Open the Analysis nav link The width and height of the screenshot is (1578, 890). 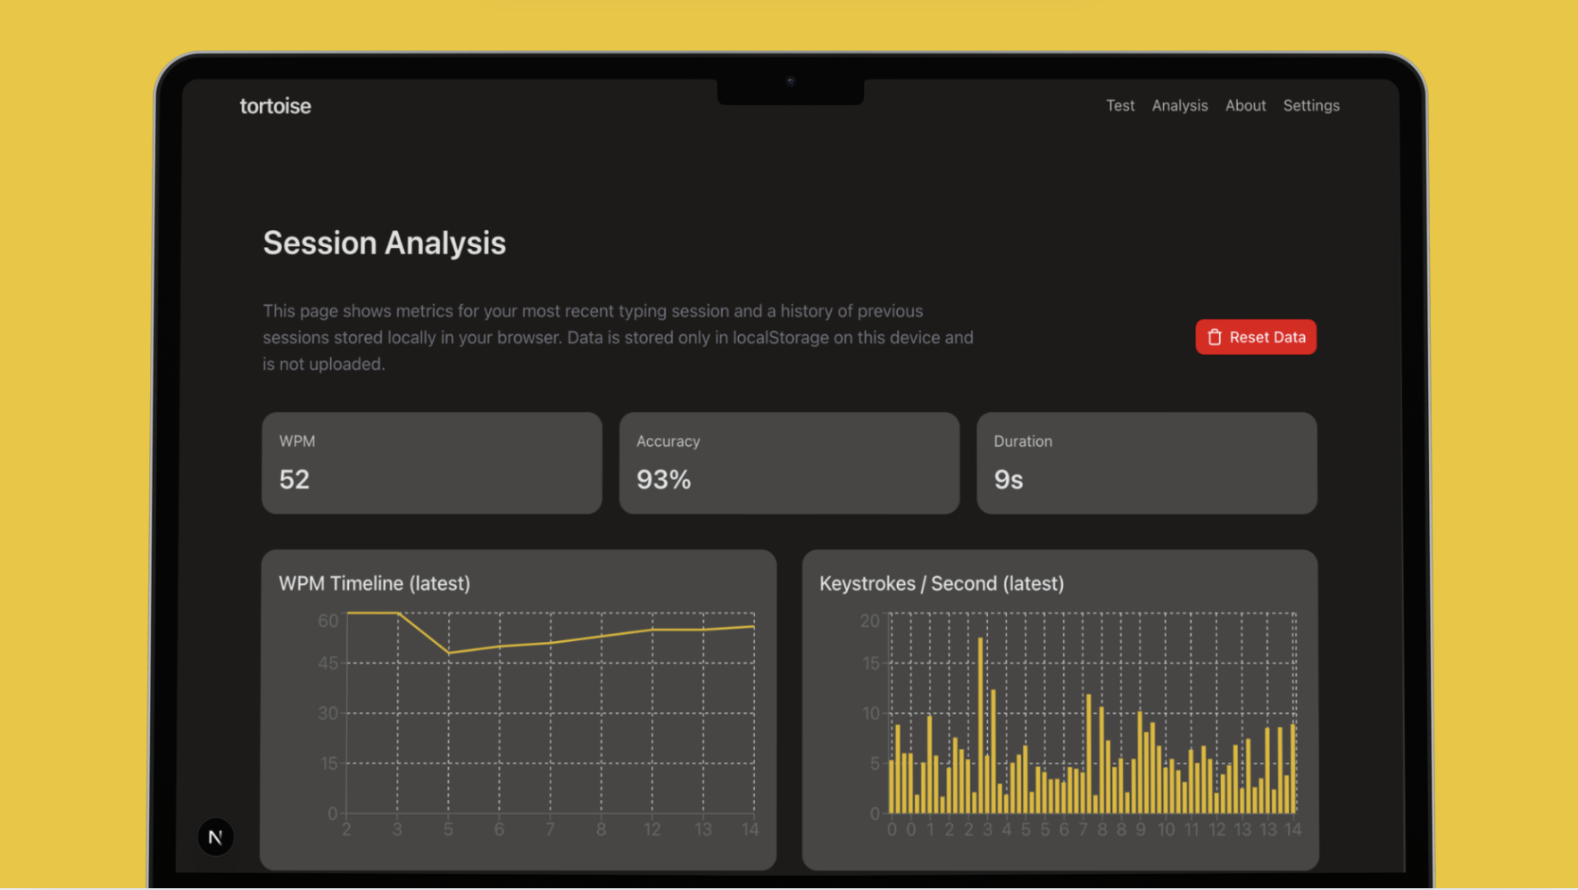pos(1179,105)
